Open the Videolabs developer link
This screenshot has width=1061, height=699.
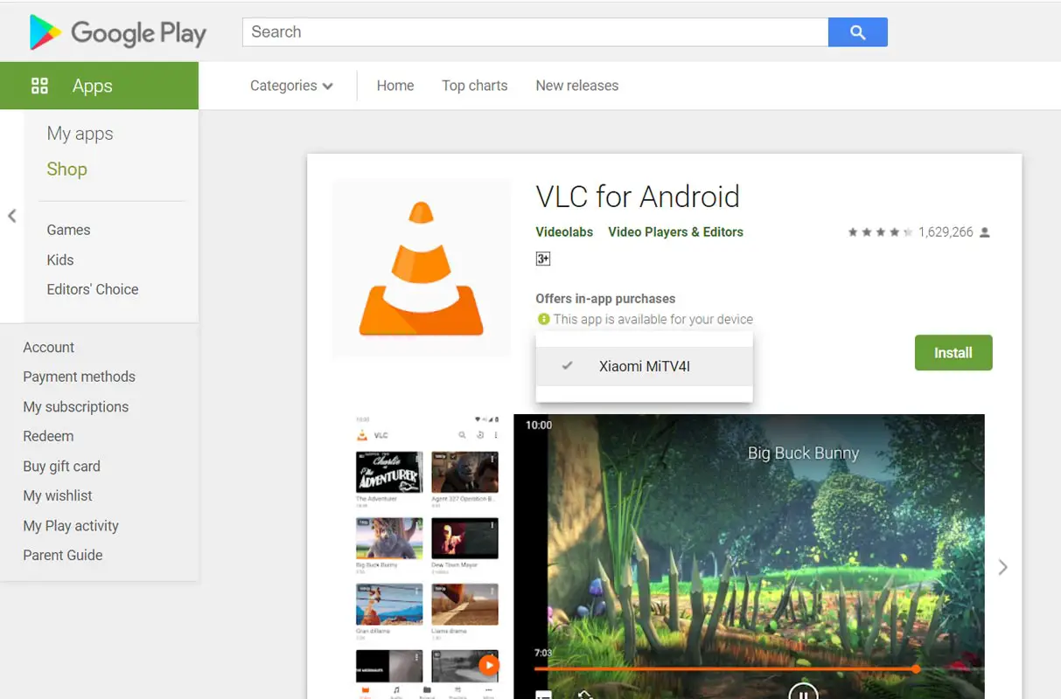pyautogui.click(x=564, y=232)
